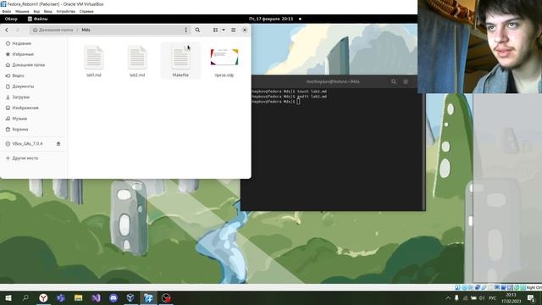The width and height of the screenshot is (542, 305).
Task: Open VirtualBox Devices menu
Action: 66,11
